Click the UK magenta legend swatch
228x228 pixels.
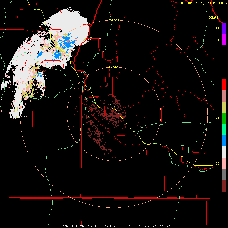coord(224,40)
